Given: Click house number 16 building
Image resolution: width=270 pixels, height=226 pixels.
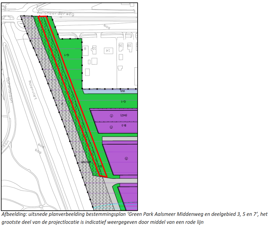Looking at the screenshot, I should click(121, 46).
